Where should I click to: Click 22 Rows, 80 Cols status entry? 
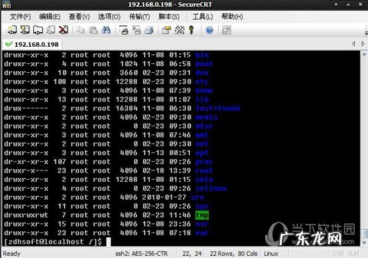(234, 253)
